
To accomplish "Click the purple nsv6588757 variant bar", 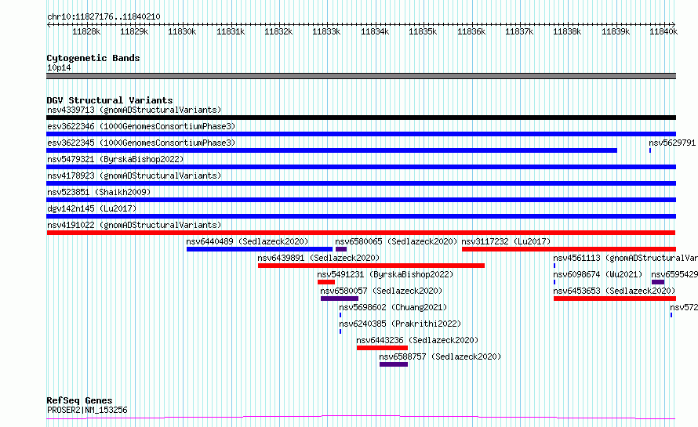I will [394, 364].
